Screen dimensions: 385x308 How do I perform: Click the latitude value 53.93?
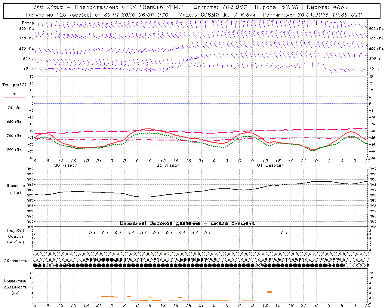[290, 7]
